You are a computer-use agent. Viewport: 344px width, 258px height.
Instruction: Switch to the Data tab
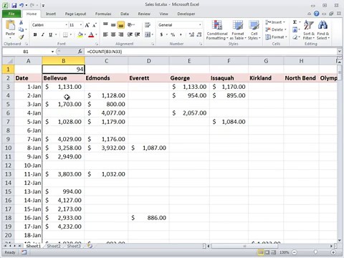(125, 14)
